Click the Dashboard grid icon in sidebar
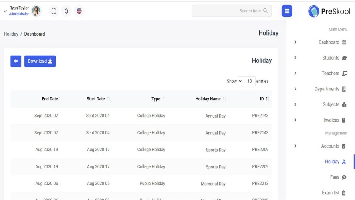Screen dimensions: 355x200 (344, 42)
